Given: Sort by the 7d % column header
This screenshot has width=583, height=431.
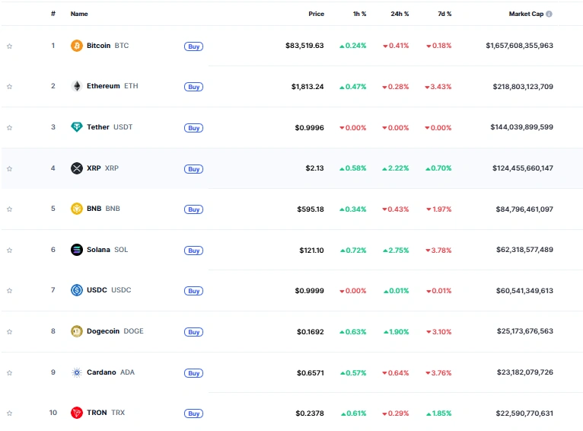Looking at the screenshot, I should 444,14.
